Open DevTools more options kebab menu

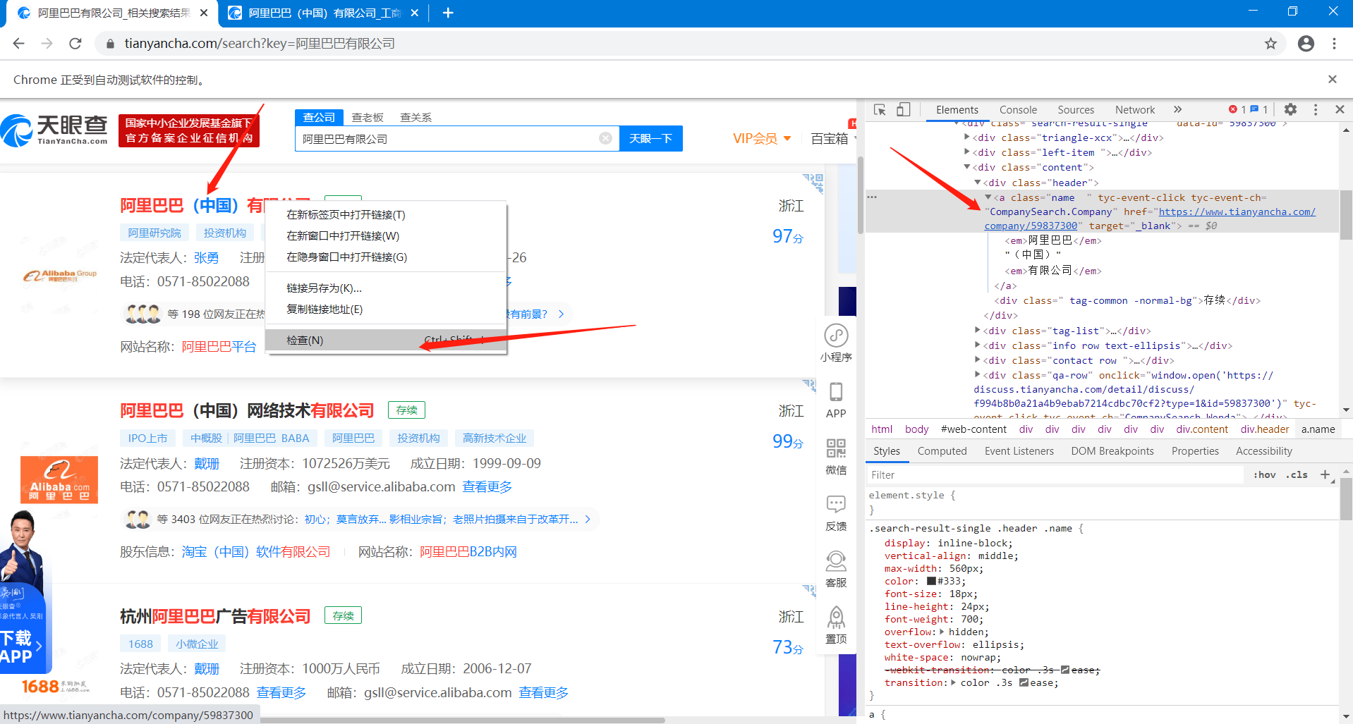coord(1316,109)
